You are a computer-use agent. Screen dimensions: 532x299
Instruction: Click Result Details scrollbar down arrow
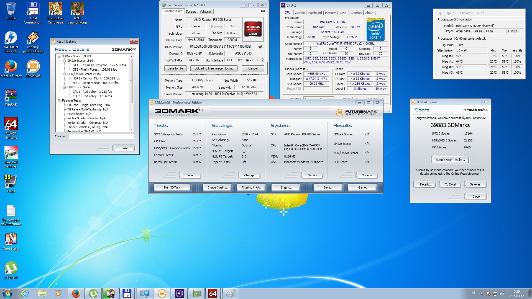pos(131,129)
